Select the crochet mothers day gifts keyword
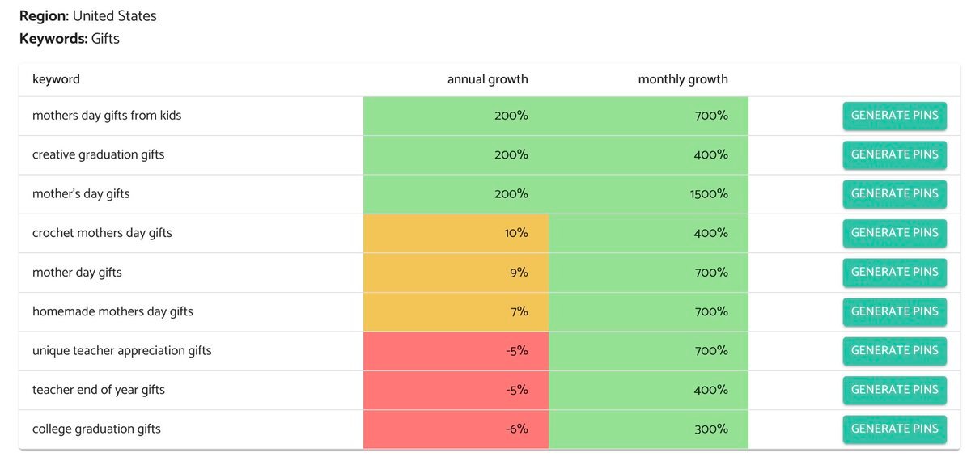 tap(102, 233)
